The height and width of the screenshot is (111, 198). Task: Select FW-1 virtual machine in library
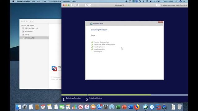pyautogui.click(x=27, y=35)
